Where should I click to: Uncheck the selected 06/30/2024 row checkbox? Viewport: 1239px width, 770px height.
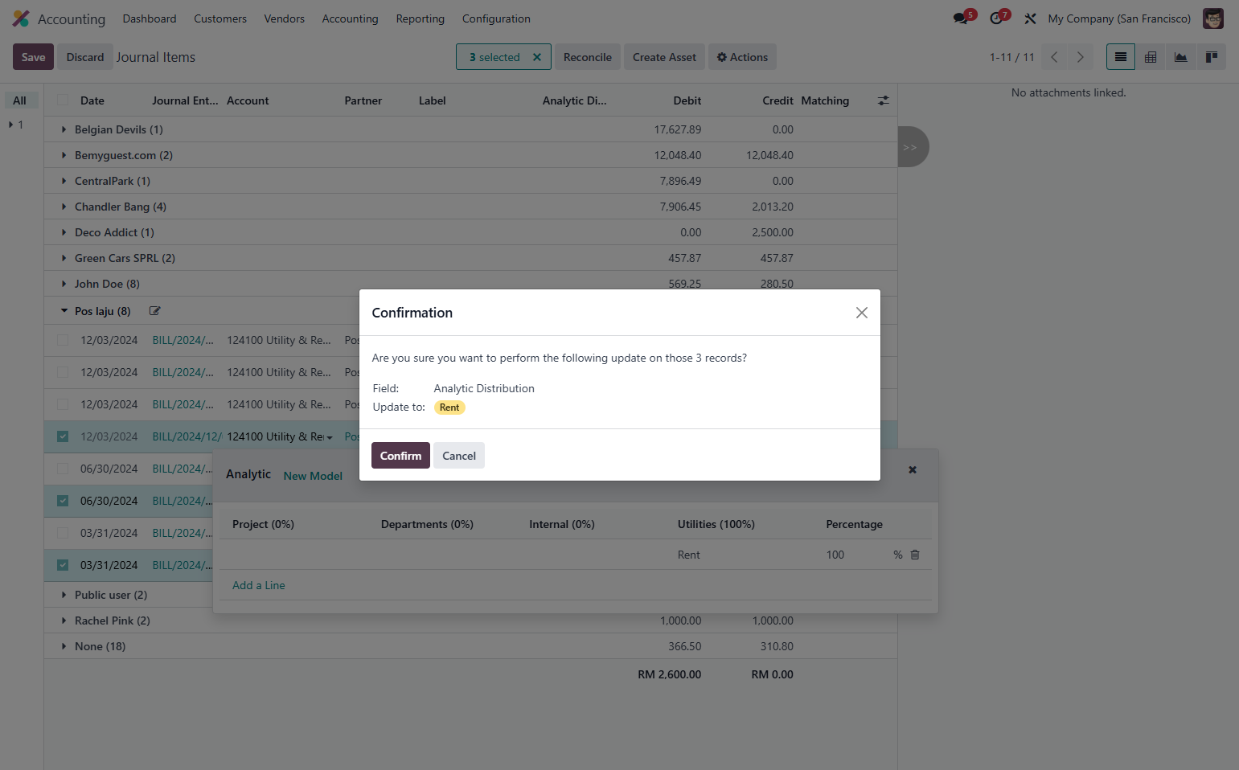pos(63,501)
